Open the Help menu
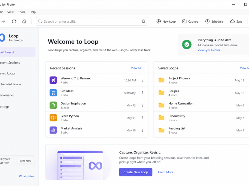This screenshot has width=249, height=186. point(33,12)
